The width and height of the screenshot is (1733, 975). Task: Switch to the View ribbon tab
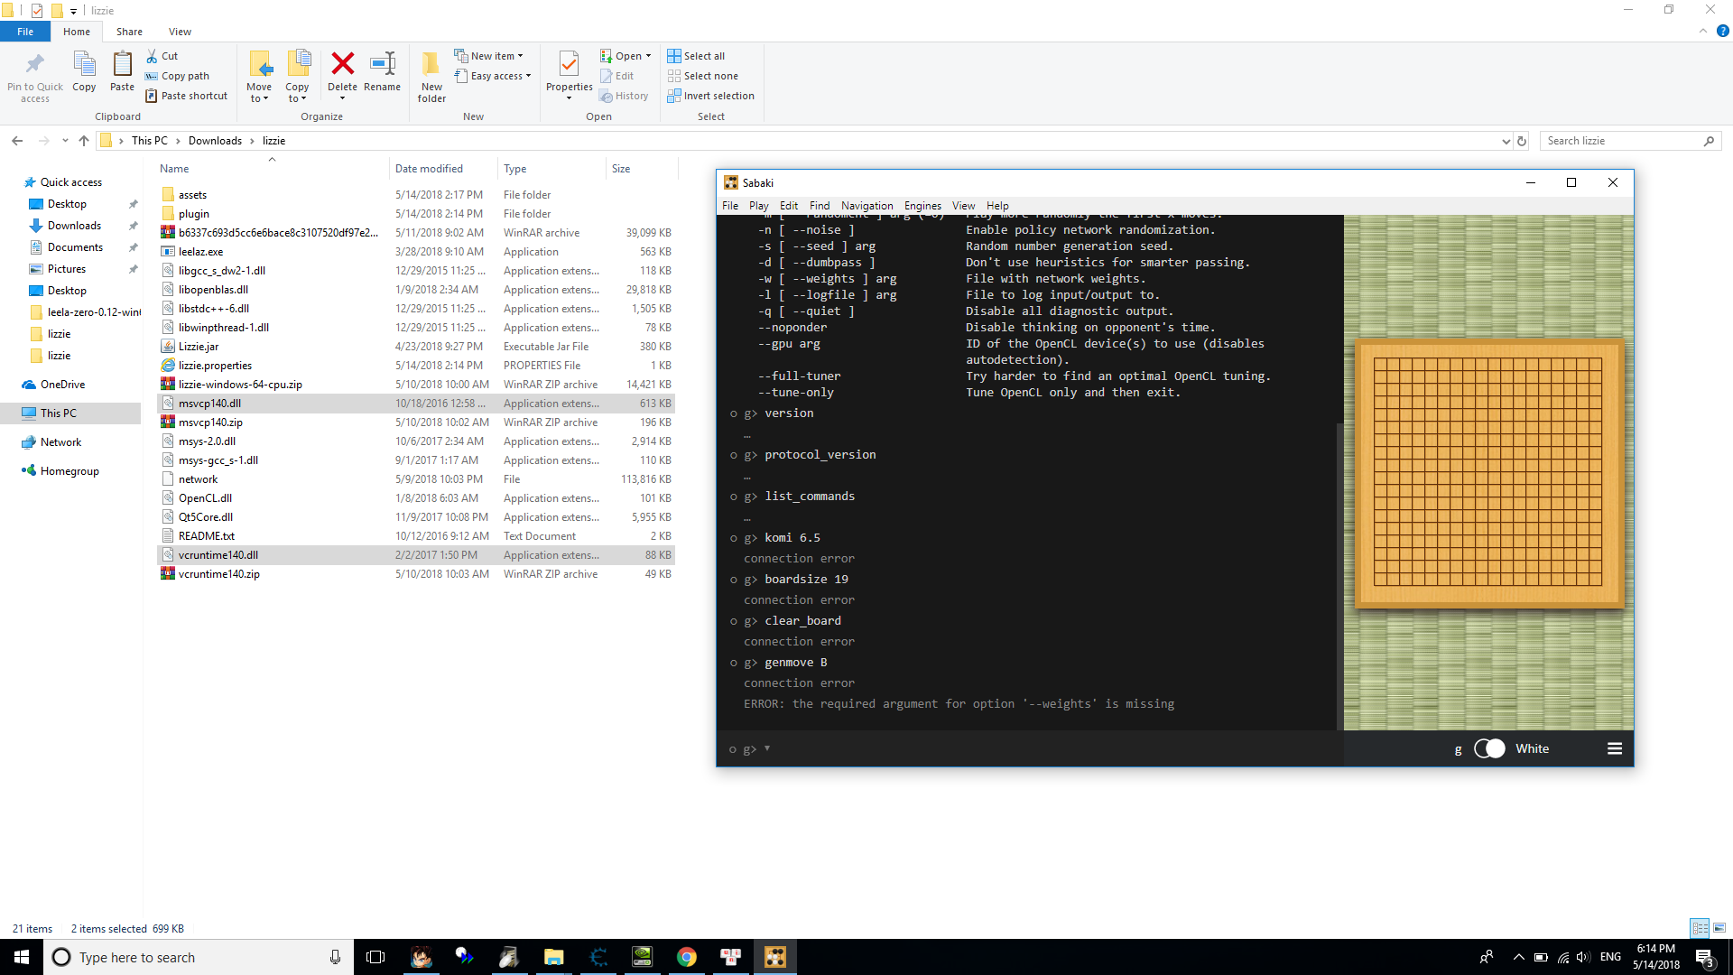180,32
